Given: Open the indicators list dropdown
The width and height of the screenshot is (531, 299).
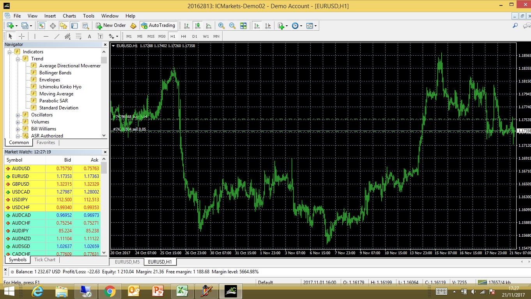Looking at the screenshot, I should [283, 26].
